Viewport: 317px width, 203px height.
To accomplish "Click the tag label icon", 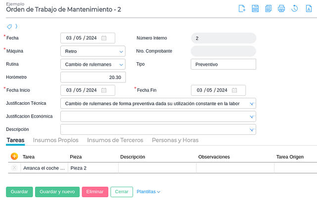I will [10, 27].
